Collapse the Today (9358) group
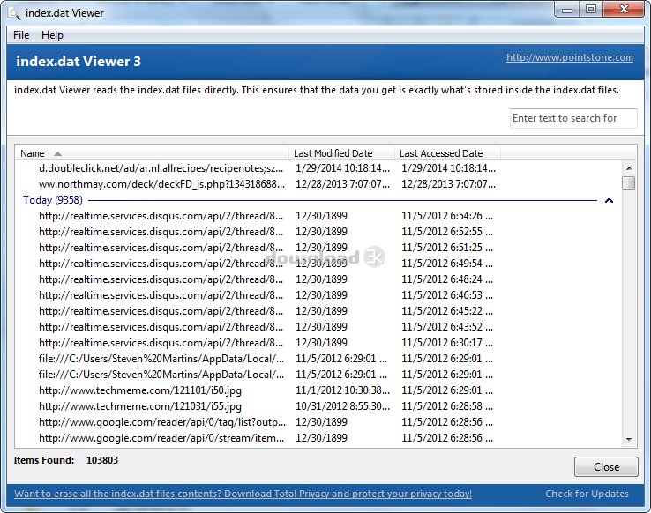 [x=609, y=201]
